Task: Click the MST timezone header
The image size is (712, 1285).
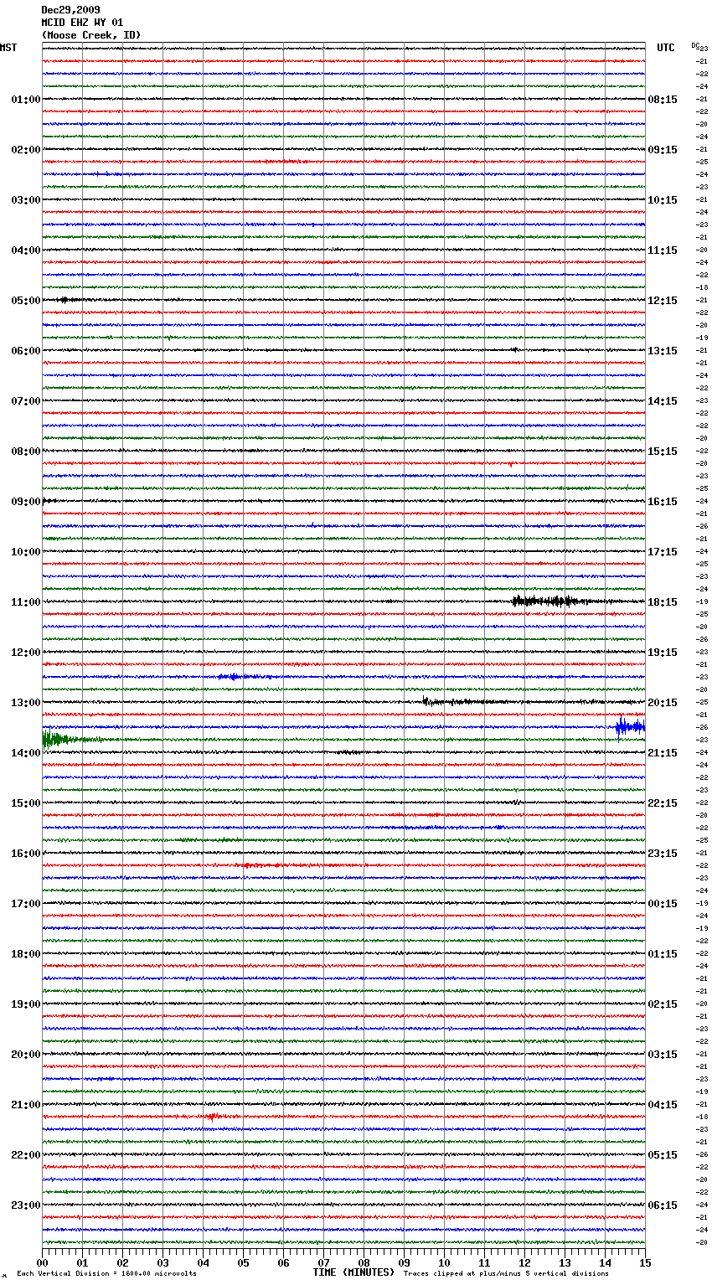Action: pyautogui.click(x=8, y=48)
